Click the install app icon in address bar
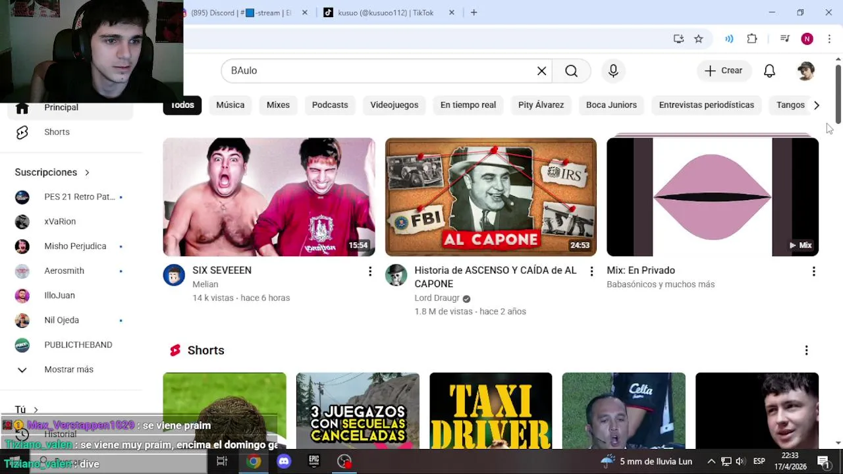The width and height of the screenshot is (843, 474). 678,39
